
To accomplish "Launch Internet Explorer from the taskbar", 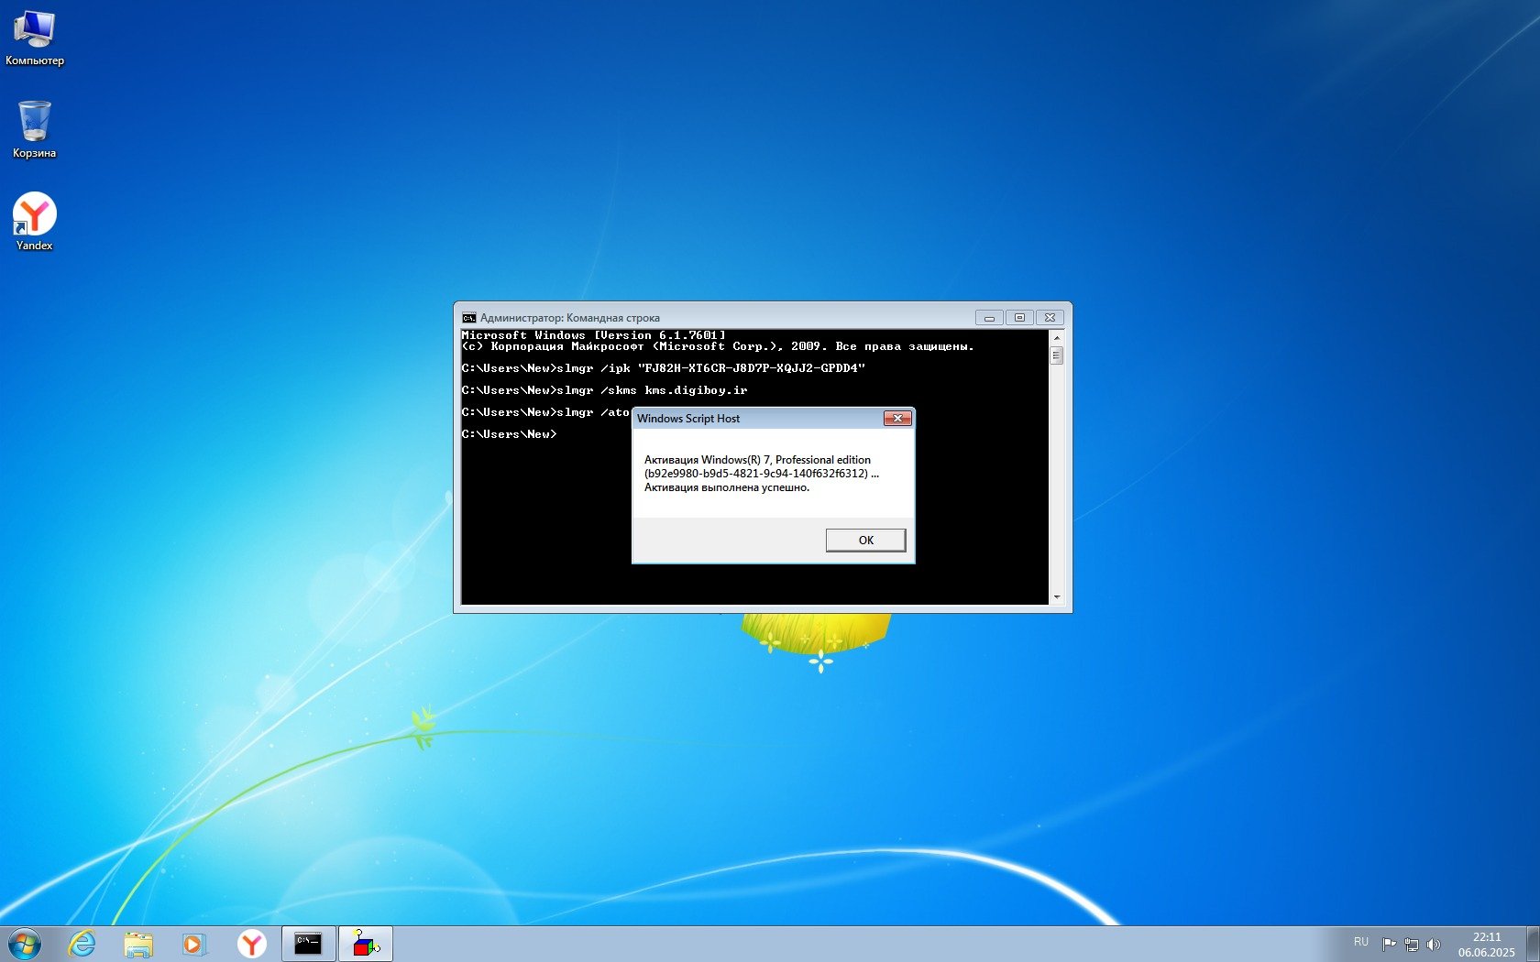I will [82, 944].
